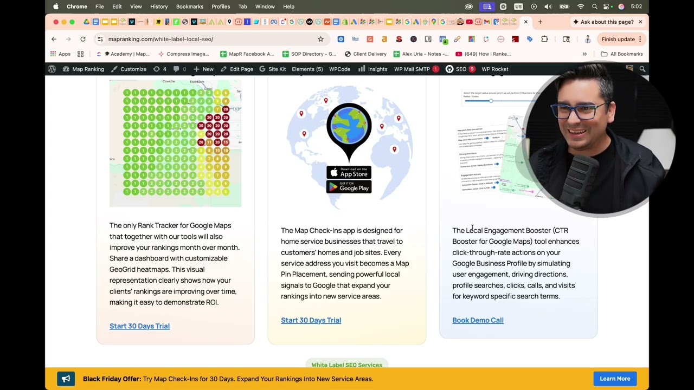This screenshot has height=390, width=694.
Task: Expand the hidden bookmarks overflow chevron
Action: point(584,54)
